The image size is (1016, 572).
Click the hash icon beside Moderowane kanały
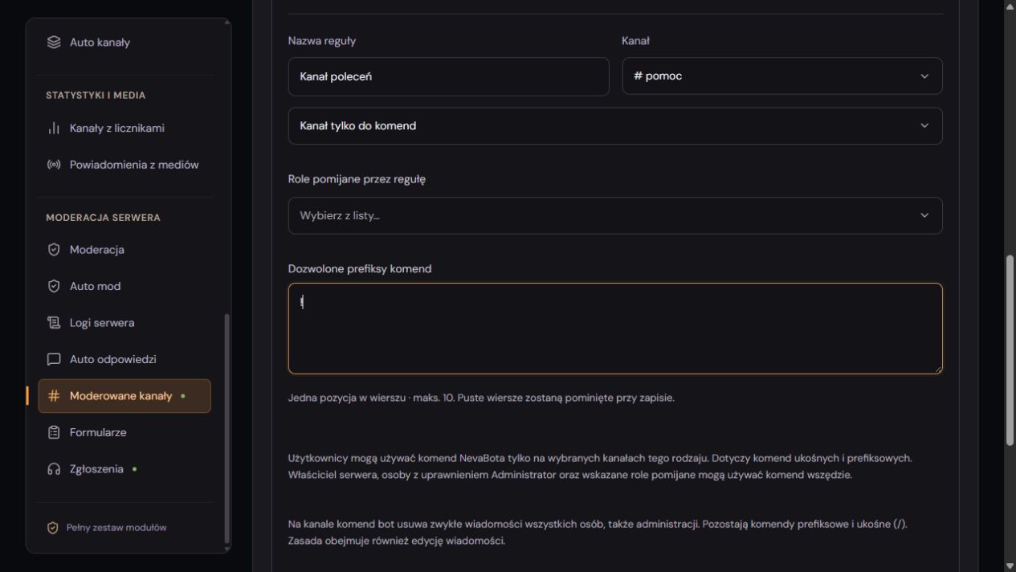pyautogui.click(x=54, y=396)
